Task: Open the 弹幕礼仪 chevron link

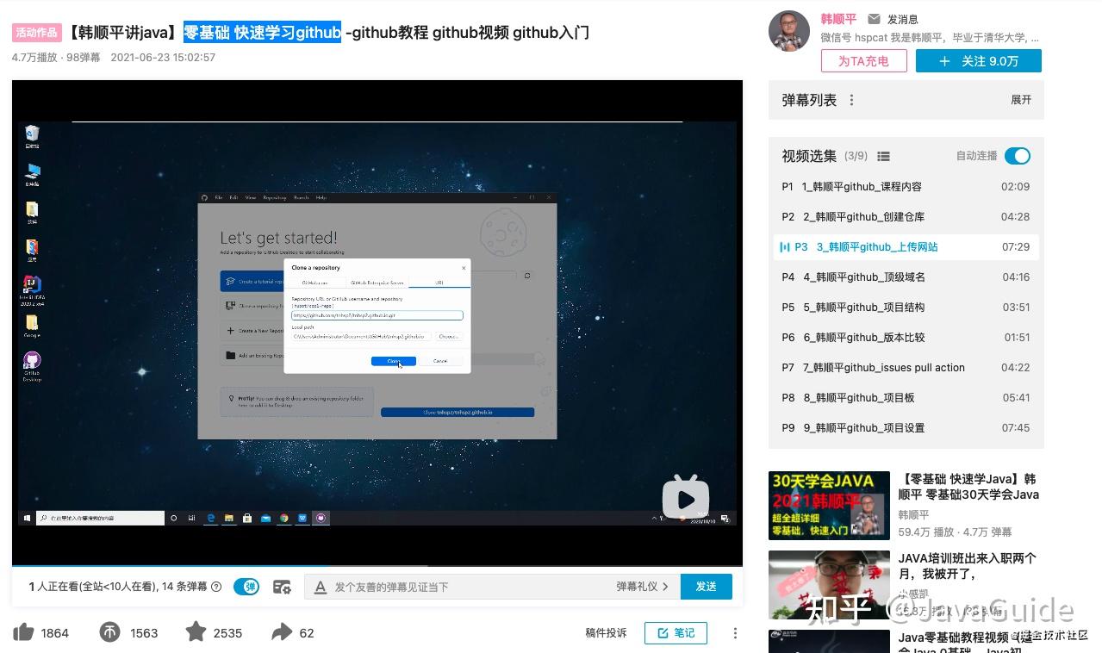Action: [642, 587]
